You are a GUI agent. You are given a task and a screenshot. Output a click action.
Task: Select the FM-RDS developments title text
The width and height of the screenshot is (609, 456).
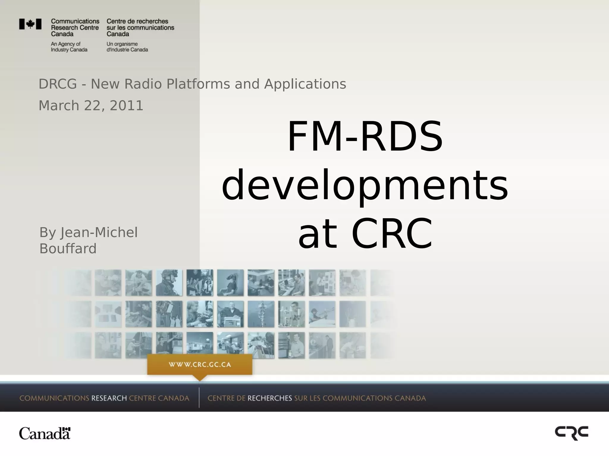point(365,184)
